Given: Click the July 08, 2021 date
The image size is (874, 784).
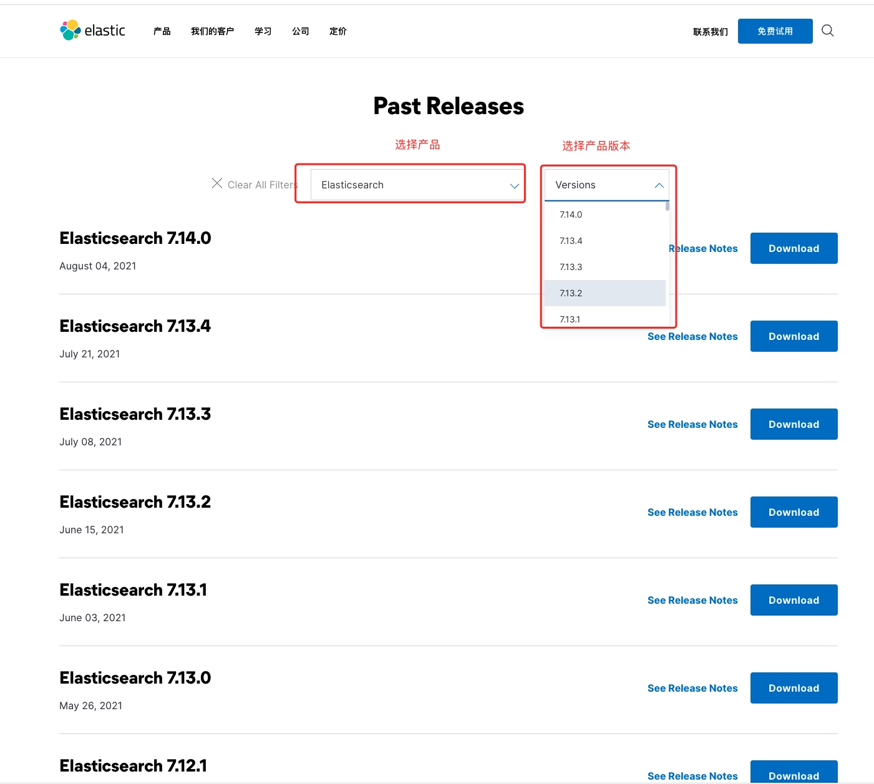Looking at the screenshot, I should [x=90, y=442].
